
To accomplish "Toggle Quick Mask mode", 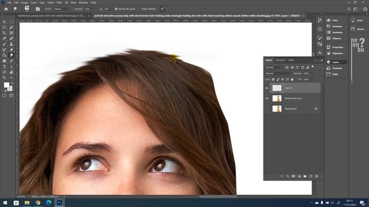I will (4, 95).
